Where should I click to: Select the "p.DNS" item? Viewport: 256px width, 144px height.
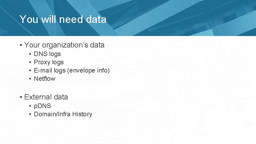tap(42, 106)
